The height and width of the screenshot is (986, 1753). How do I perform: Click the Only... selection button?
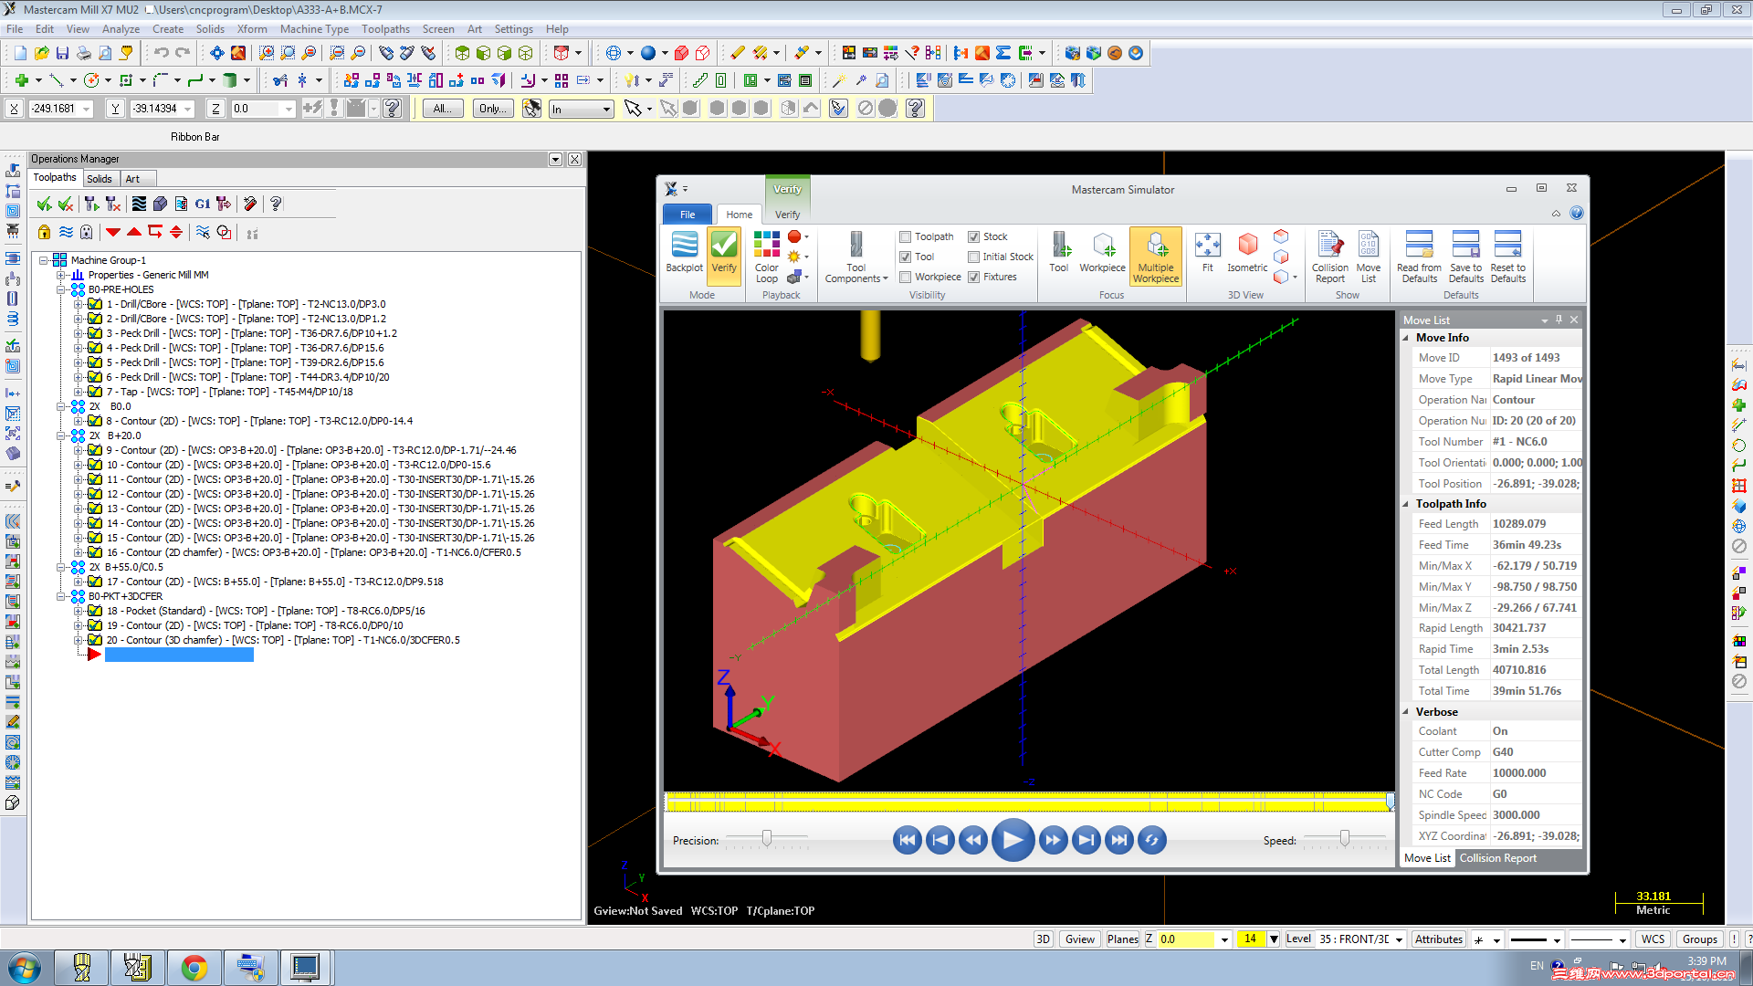(x=492, y=109)
